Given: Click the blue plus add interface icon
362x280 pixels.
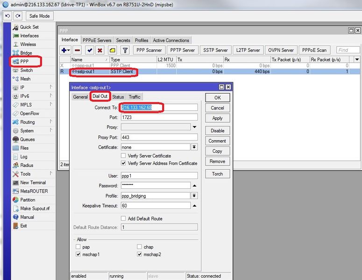Looking at the screenshot, I should point(64,50).
